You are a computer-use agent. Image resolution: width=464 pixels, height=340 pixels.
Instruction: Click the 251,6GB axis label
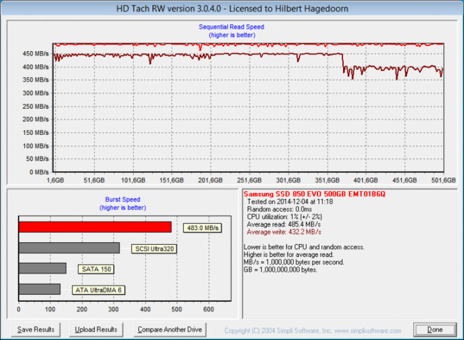[249, 180]
